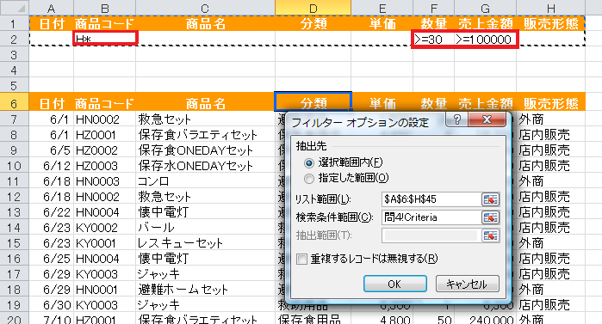The width and height of the screenshot is (602, 324).
Task: Click cell KY0002 in row 14
Action: [104, 228]
